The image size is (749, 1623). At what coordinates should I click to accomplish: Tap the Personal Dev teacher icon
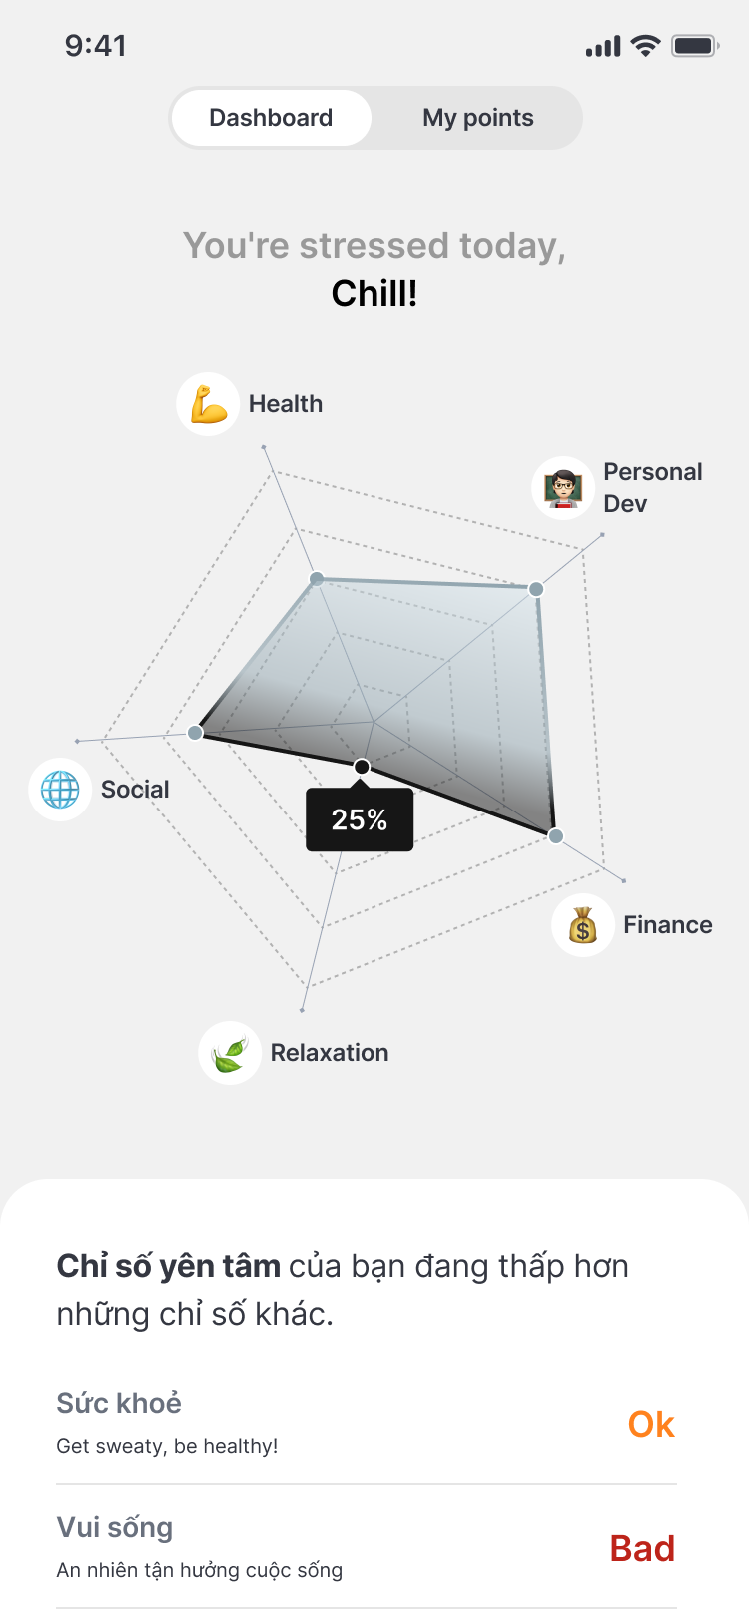[x=563, y=488]
